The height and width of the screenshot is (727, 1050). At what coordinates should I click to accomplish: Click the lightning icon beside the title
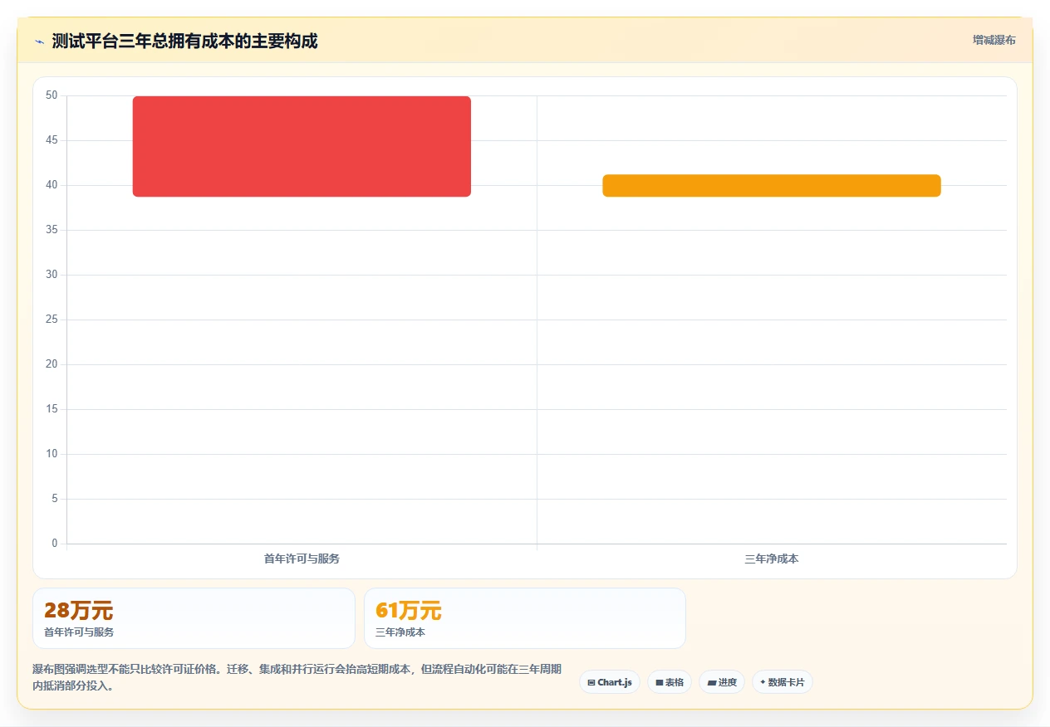point(40,41)
